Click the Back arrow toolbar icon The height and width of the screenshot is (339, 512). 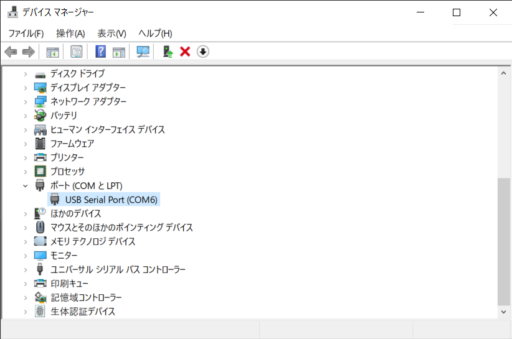[x=11, y=52]
